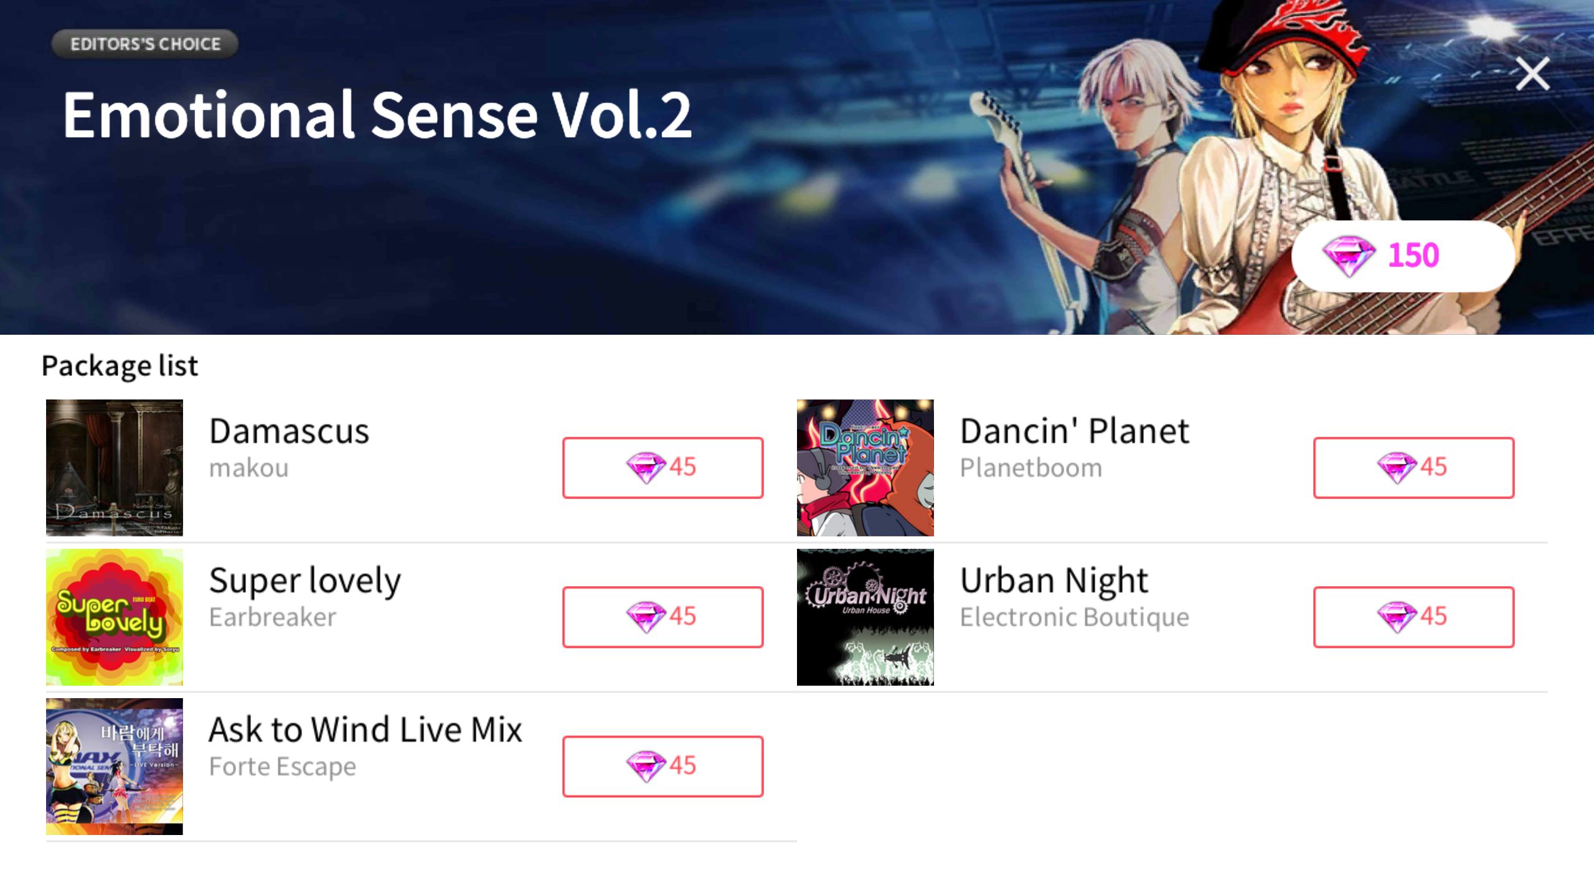Viewport: 1594px width, 896px height.
Task: Tap the Emotional Sense Vol.2 banner title
Action: pos(377,114)
